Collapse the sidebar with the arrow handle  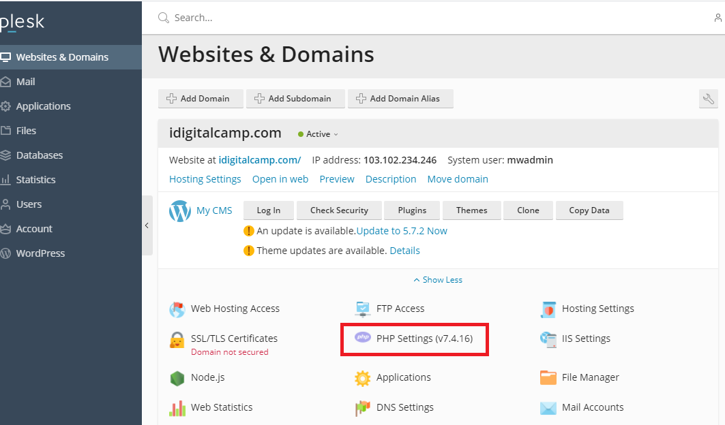point(147,225)
